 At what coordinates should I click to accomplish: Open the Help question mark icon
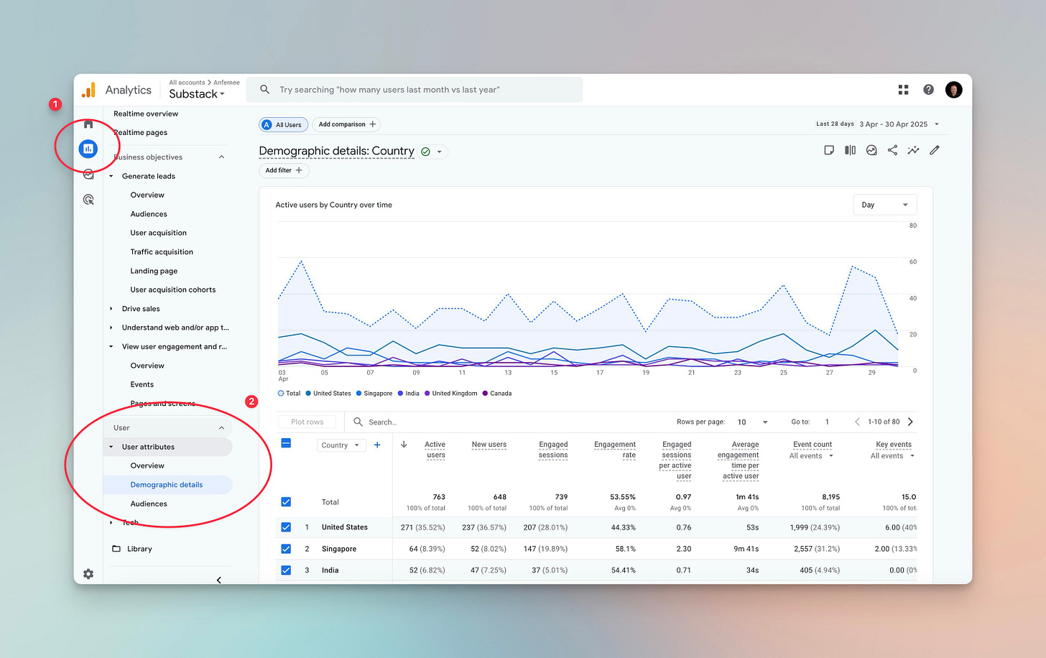click(929, 90)
